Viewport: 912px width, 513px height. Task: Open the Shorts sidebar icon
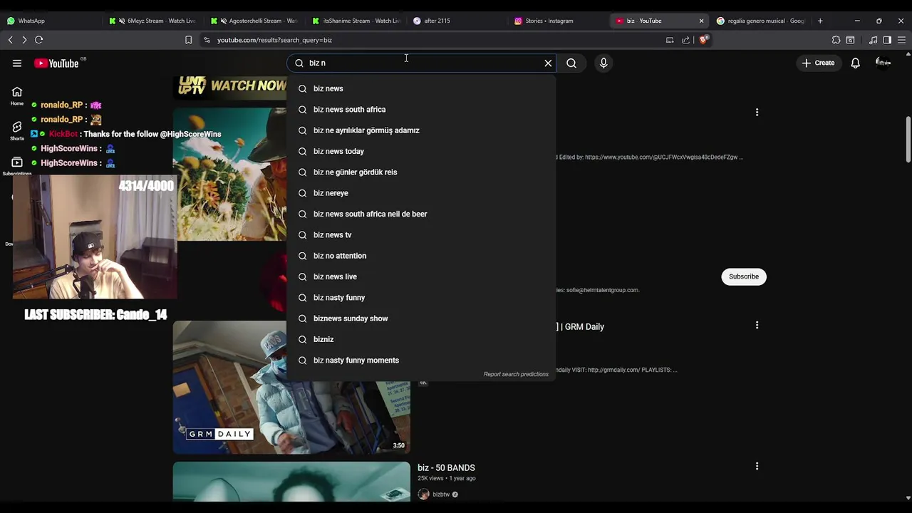click(x=17, y=130)
